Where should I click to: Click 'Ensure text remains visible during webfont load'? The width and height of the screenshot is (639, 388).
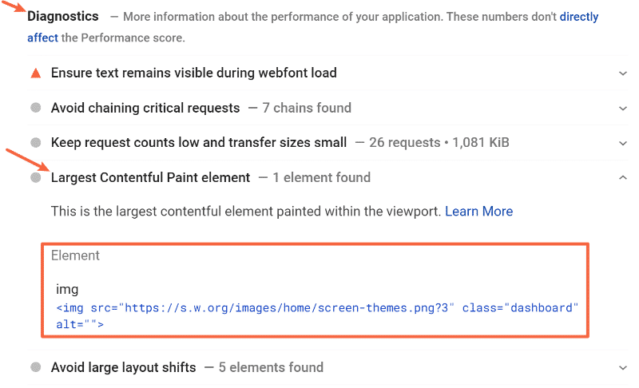[193, 73]
